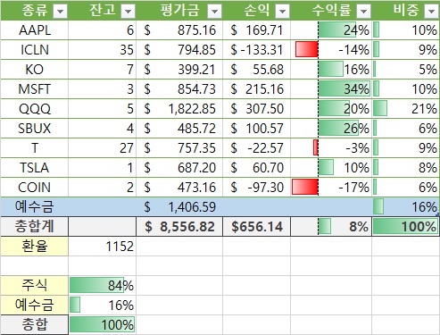Open the 수익률 column filter dropdown
The width and height of the screenshot is (440, 335).
pyautogui.click(x=363, y=12)
